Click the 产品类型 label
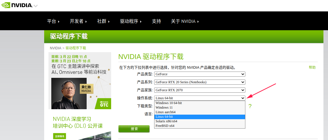This screenshot has width=328, height=140. point(145,74)
